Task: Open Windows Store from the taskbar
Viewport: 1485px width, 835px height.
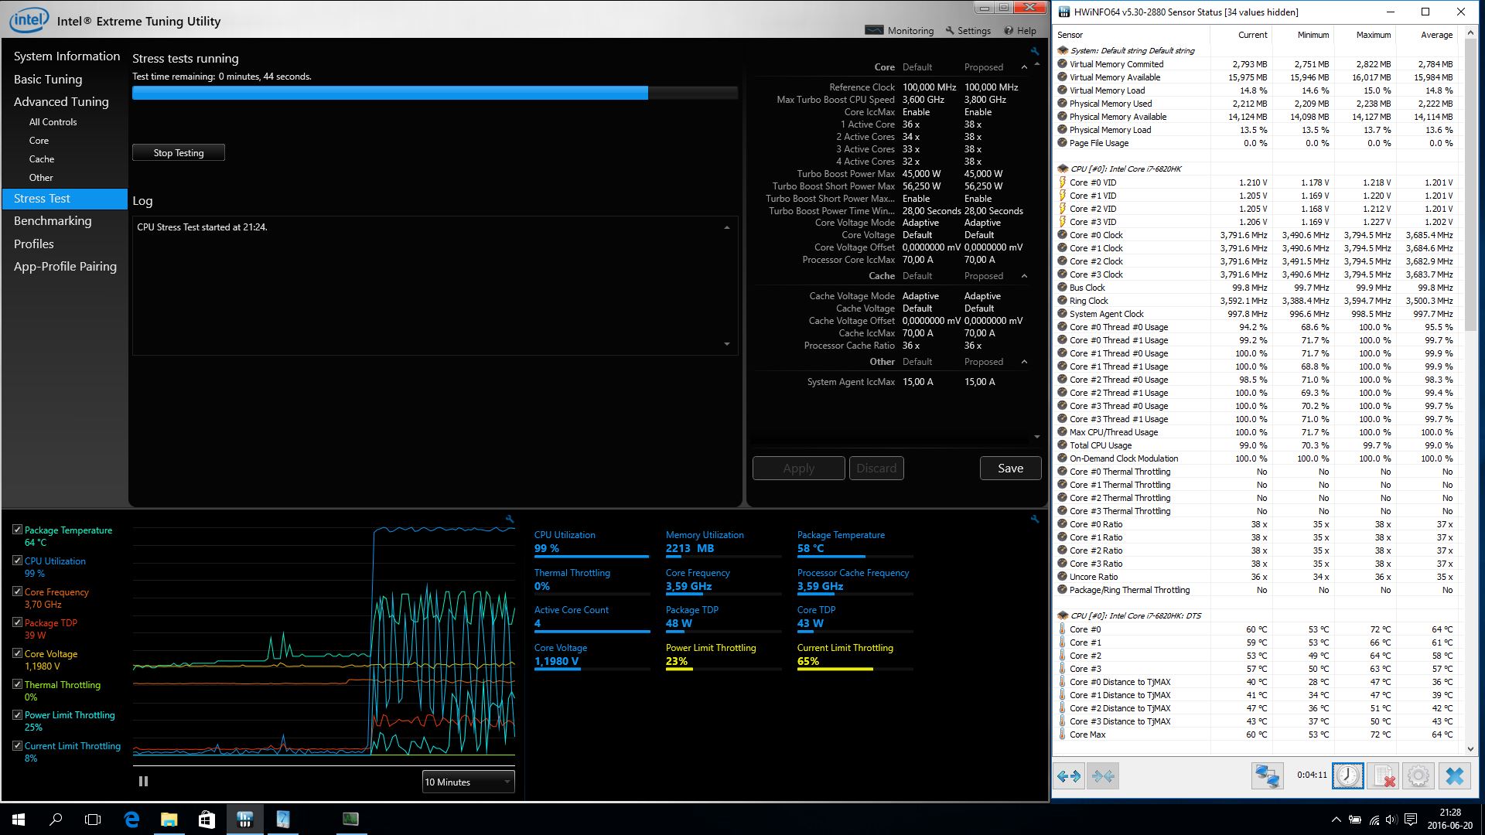Action: click(207, 820)
